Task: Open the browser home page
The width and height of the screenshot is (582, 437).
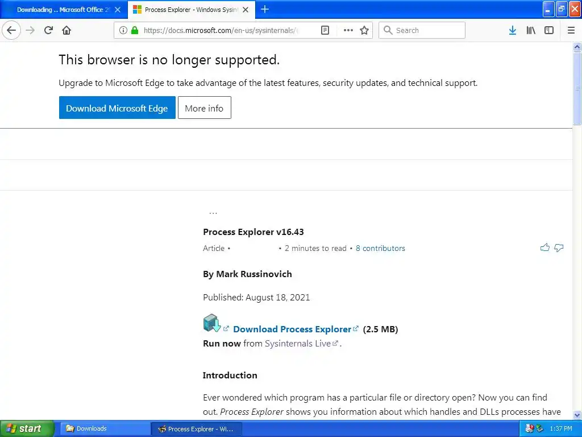Action: click(x=66, y=30)
